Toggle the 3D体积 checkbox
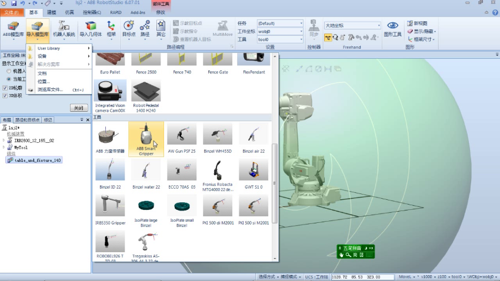 pyautogui.click(x=5, y=96)
